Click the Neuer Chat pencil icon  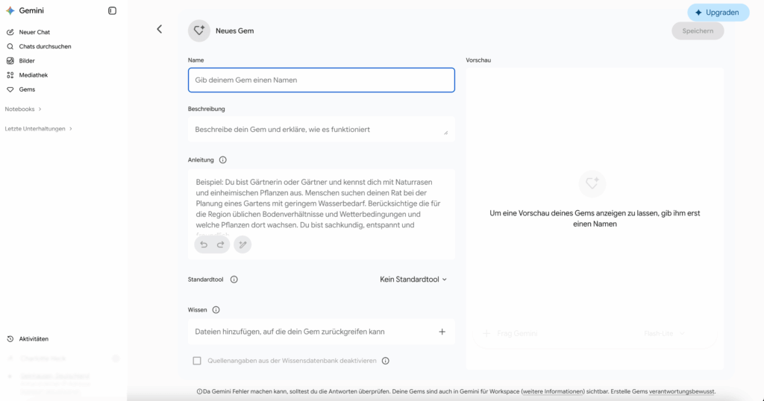(10, 32)
